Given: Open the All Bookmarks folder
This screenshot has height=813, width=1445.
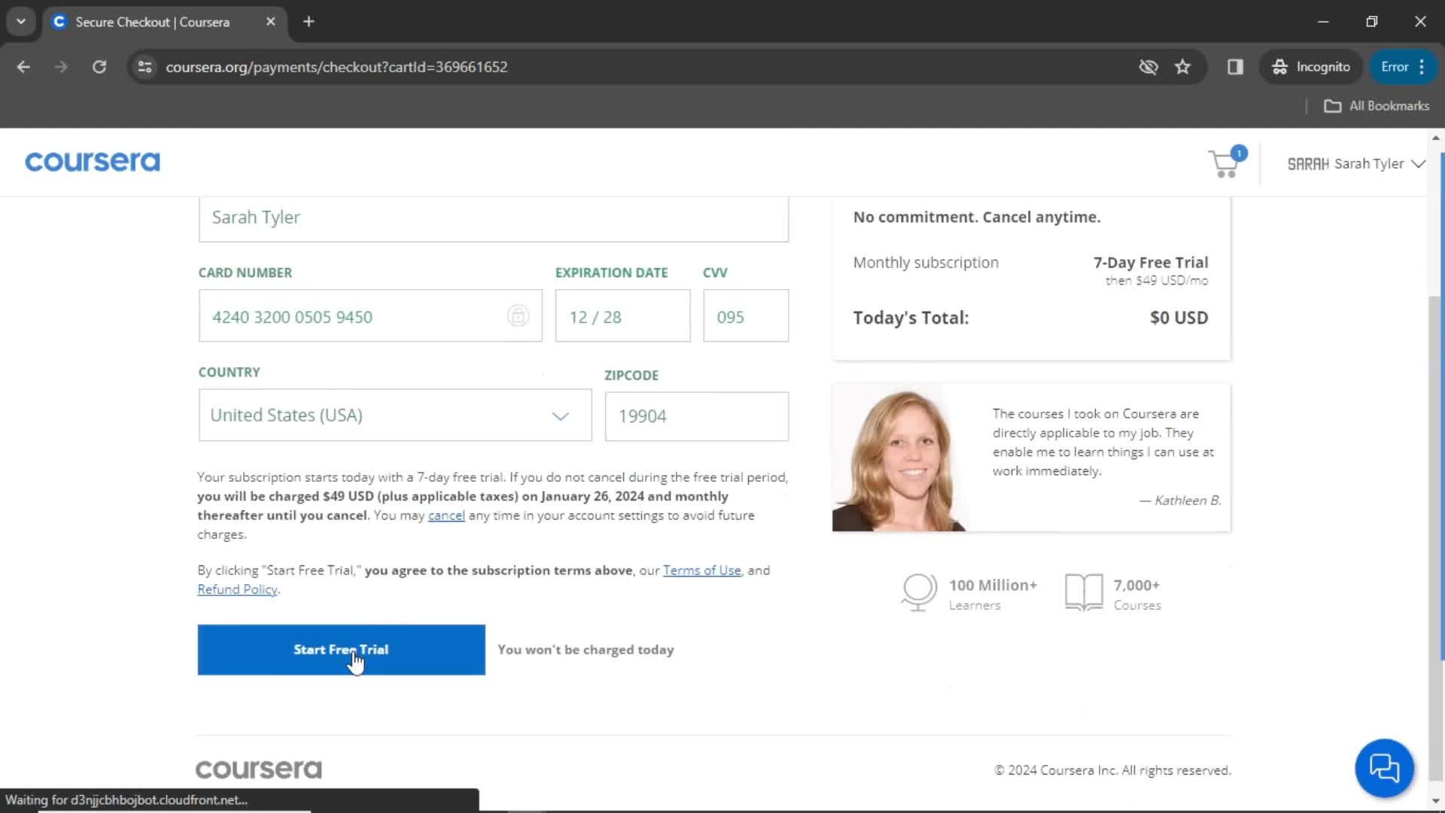Looking at the screenshot, I should point(1377,106).
